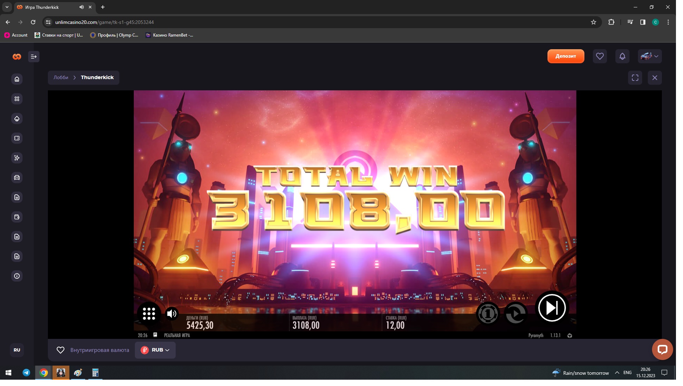Expand the user avatar profile dropdown
The width and height of the screenshot is (683, 386).
pyautogui.click(x=650, y=56)
